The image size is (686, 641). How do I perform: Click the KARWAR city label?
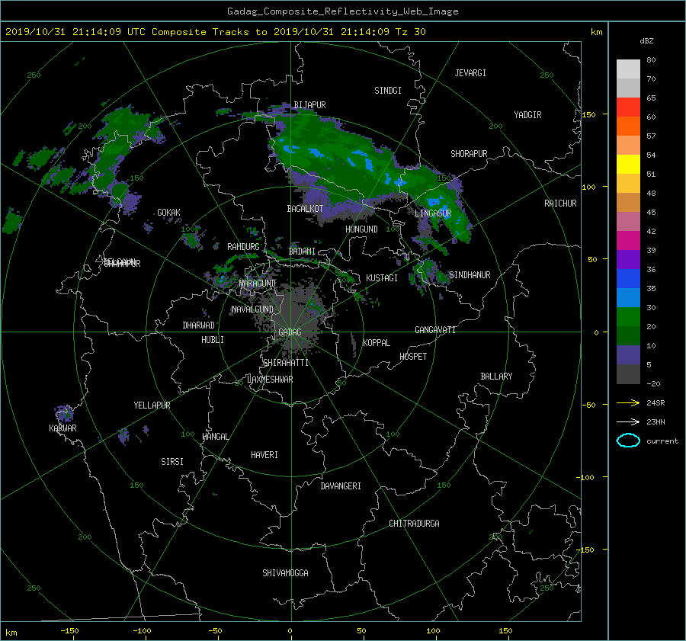[63, 428]
